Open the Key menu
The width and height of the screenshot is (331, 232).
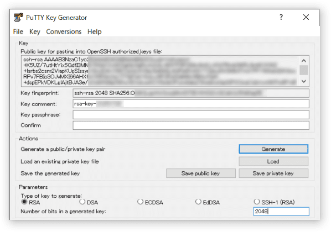click(35, 31)
